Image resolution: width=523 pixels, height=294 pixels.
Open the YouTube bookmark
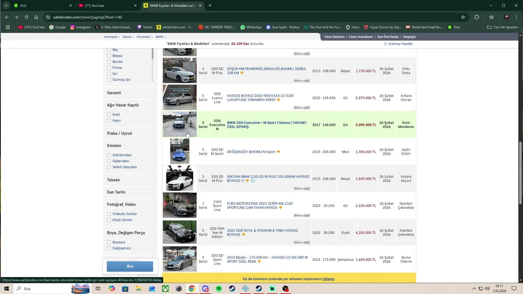pos(31,27)
